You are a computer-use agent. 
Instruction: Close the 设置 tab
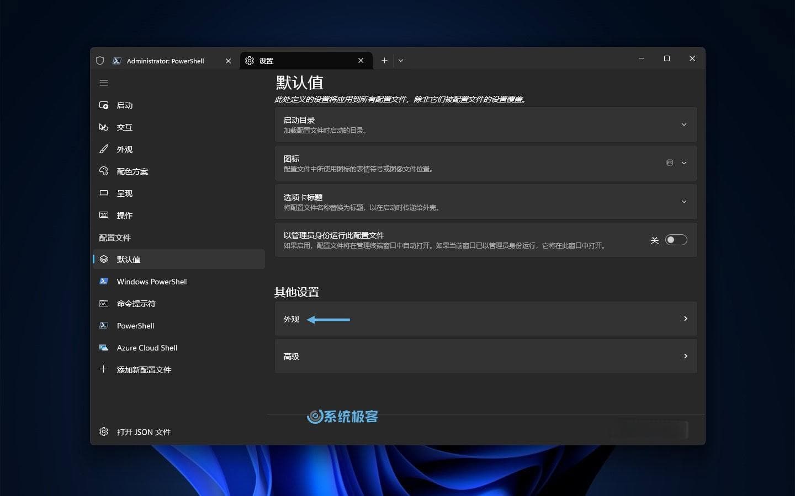[361, 61]
